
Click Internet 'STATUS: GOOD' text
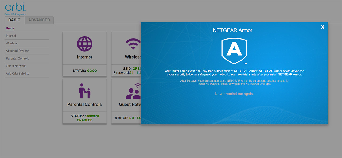click(85, 71)
